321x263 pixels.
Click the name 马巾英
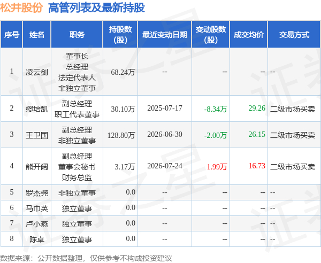(x=37, y=208)
